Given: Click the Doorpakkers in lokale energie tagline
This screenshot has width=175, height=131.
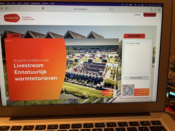Looking at the screenshot, I should pos(28,18).
